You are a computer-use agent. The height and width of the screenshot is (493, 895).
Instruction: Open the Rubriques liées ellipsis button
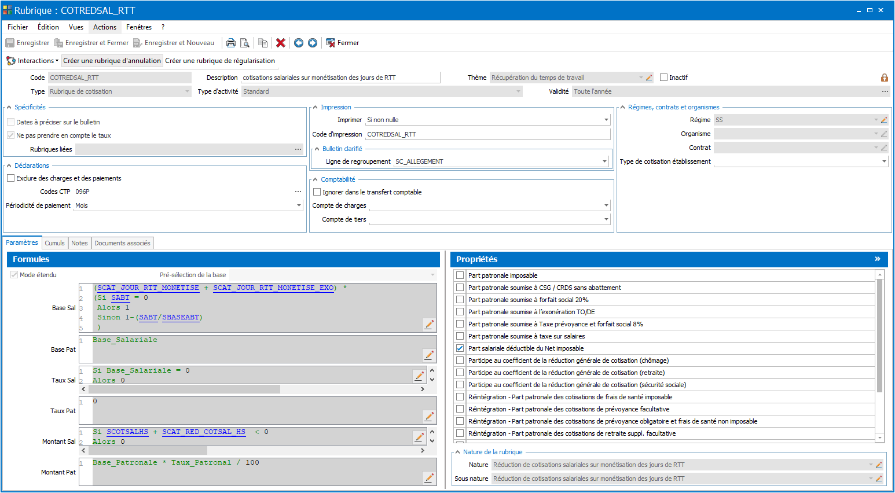(x=298, y=149)
